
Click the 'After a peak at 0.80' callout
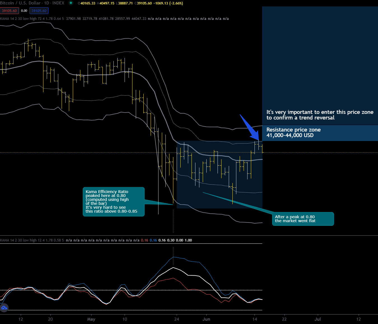pyautogui.click(x=303, y=219)
